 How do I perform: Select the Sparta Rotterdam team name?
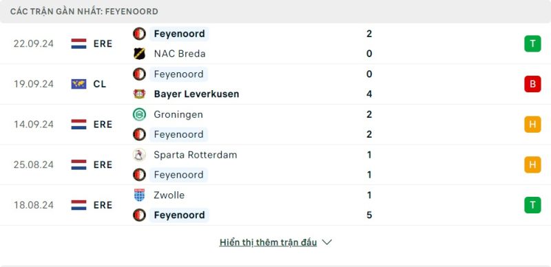(196, 155)
